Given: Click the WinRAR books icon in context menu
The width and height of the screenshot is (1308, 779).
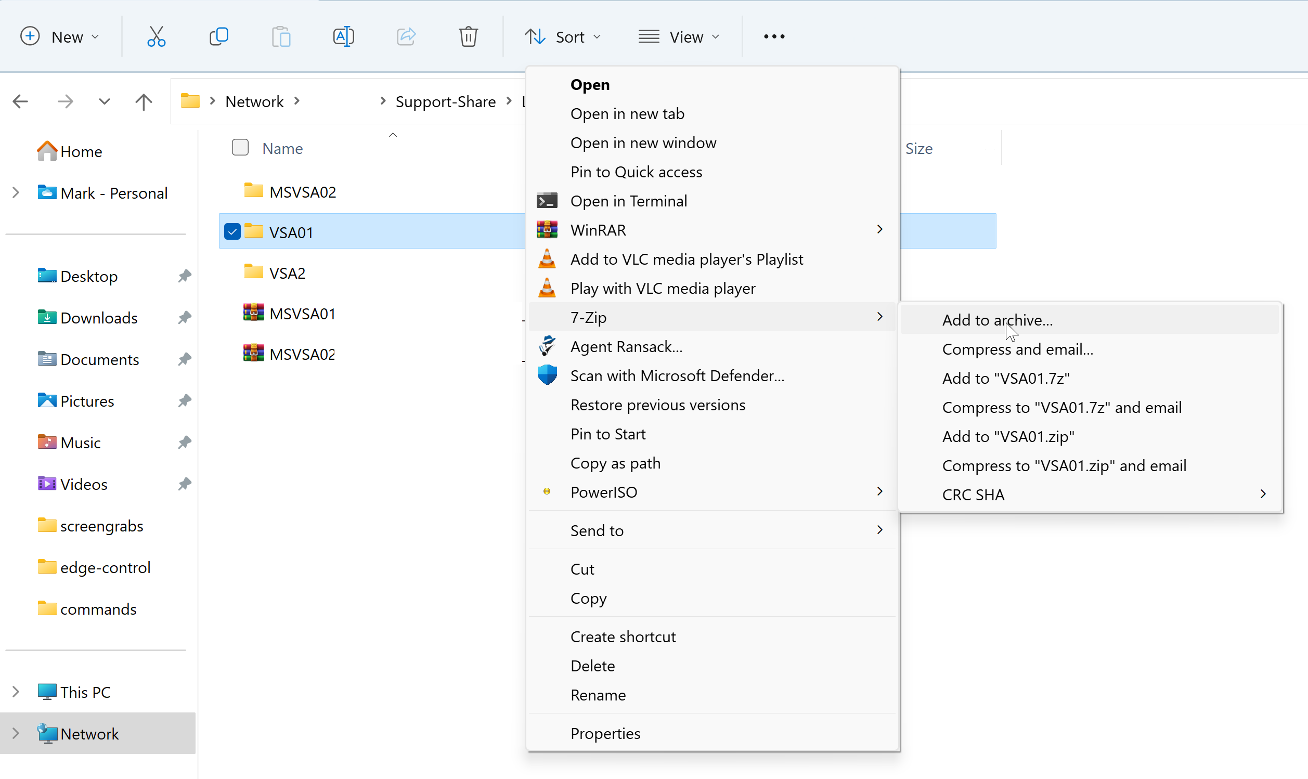Looking at the screenshot, I should (x=547, y=230).
